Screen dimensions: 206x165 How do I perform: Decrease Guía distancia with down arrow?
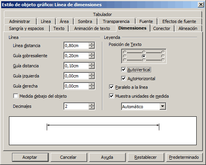92,67
